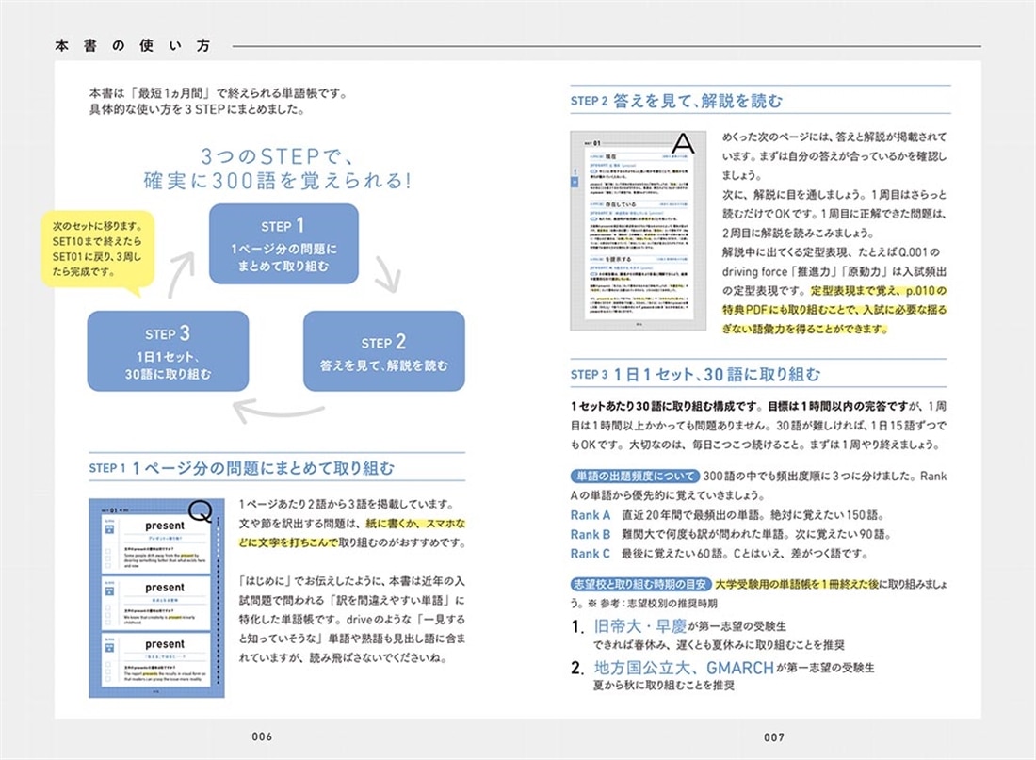Click the line "できれば春休み、遅くとも夏休みに取り組むことを推奨"
Viewport: 1036px width, 760px height.
719,644
